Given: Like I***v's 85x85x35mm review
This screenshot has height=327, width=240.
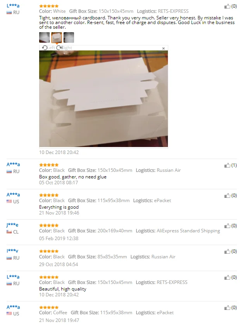Looking at the screenshot, I should click(227, 251).
